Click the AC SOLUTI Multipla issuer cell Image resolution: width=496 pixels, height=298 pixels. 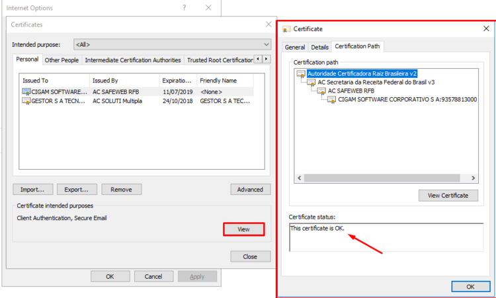pyautogui.click(x=117, y=101)
